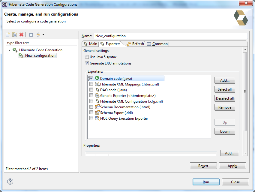Close window with title bar X
The height and width of the screenshot is (192, 255).
pyautogui.click(x=246, y=3)
